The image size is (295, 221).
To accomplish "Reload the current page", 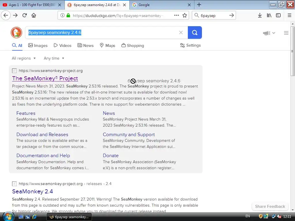I will pos(24,15).
